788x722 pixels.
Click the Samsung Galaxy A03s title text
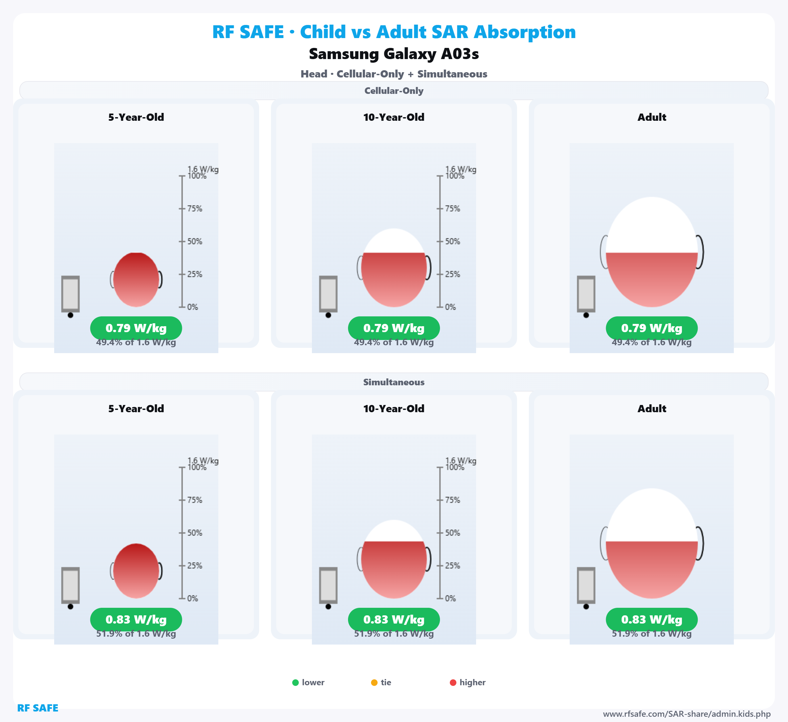pos(394,54)
